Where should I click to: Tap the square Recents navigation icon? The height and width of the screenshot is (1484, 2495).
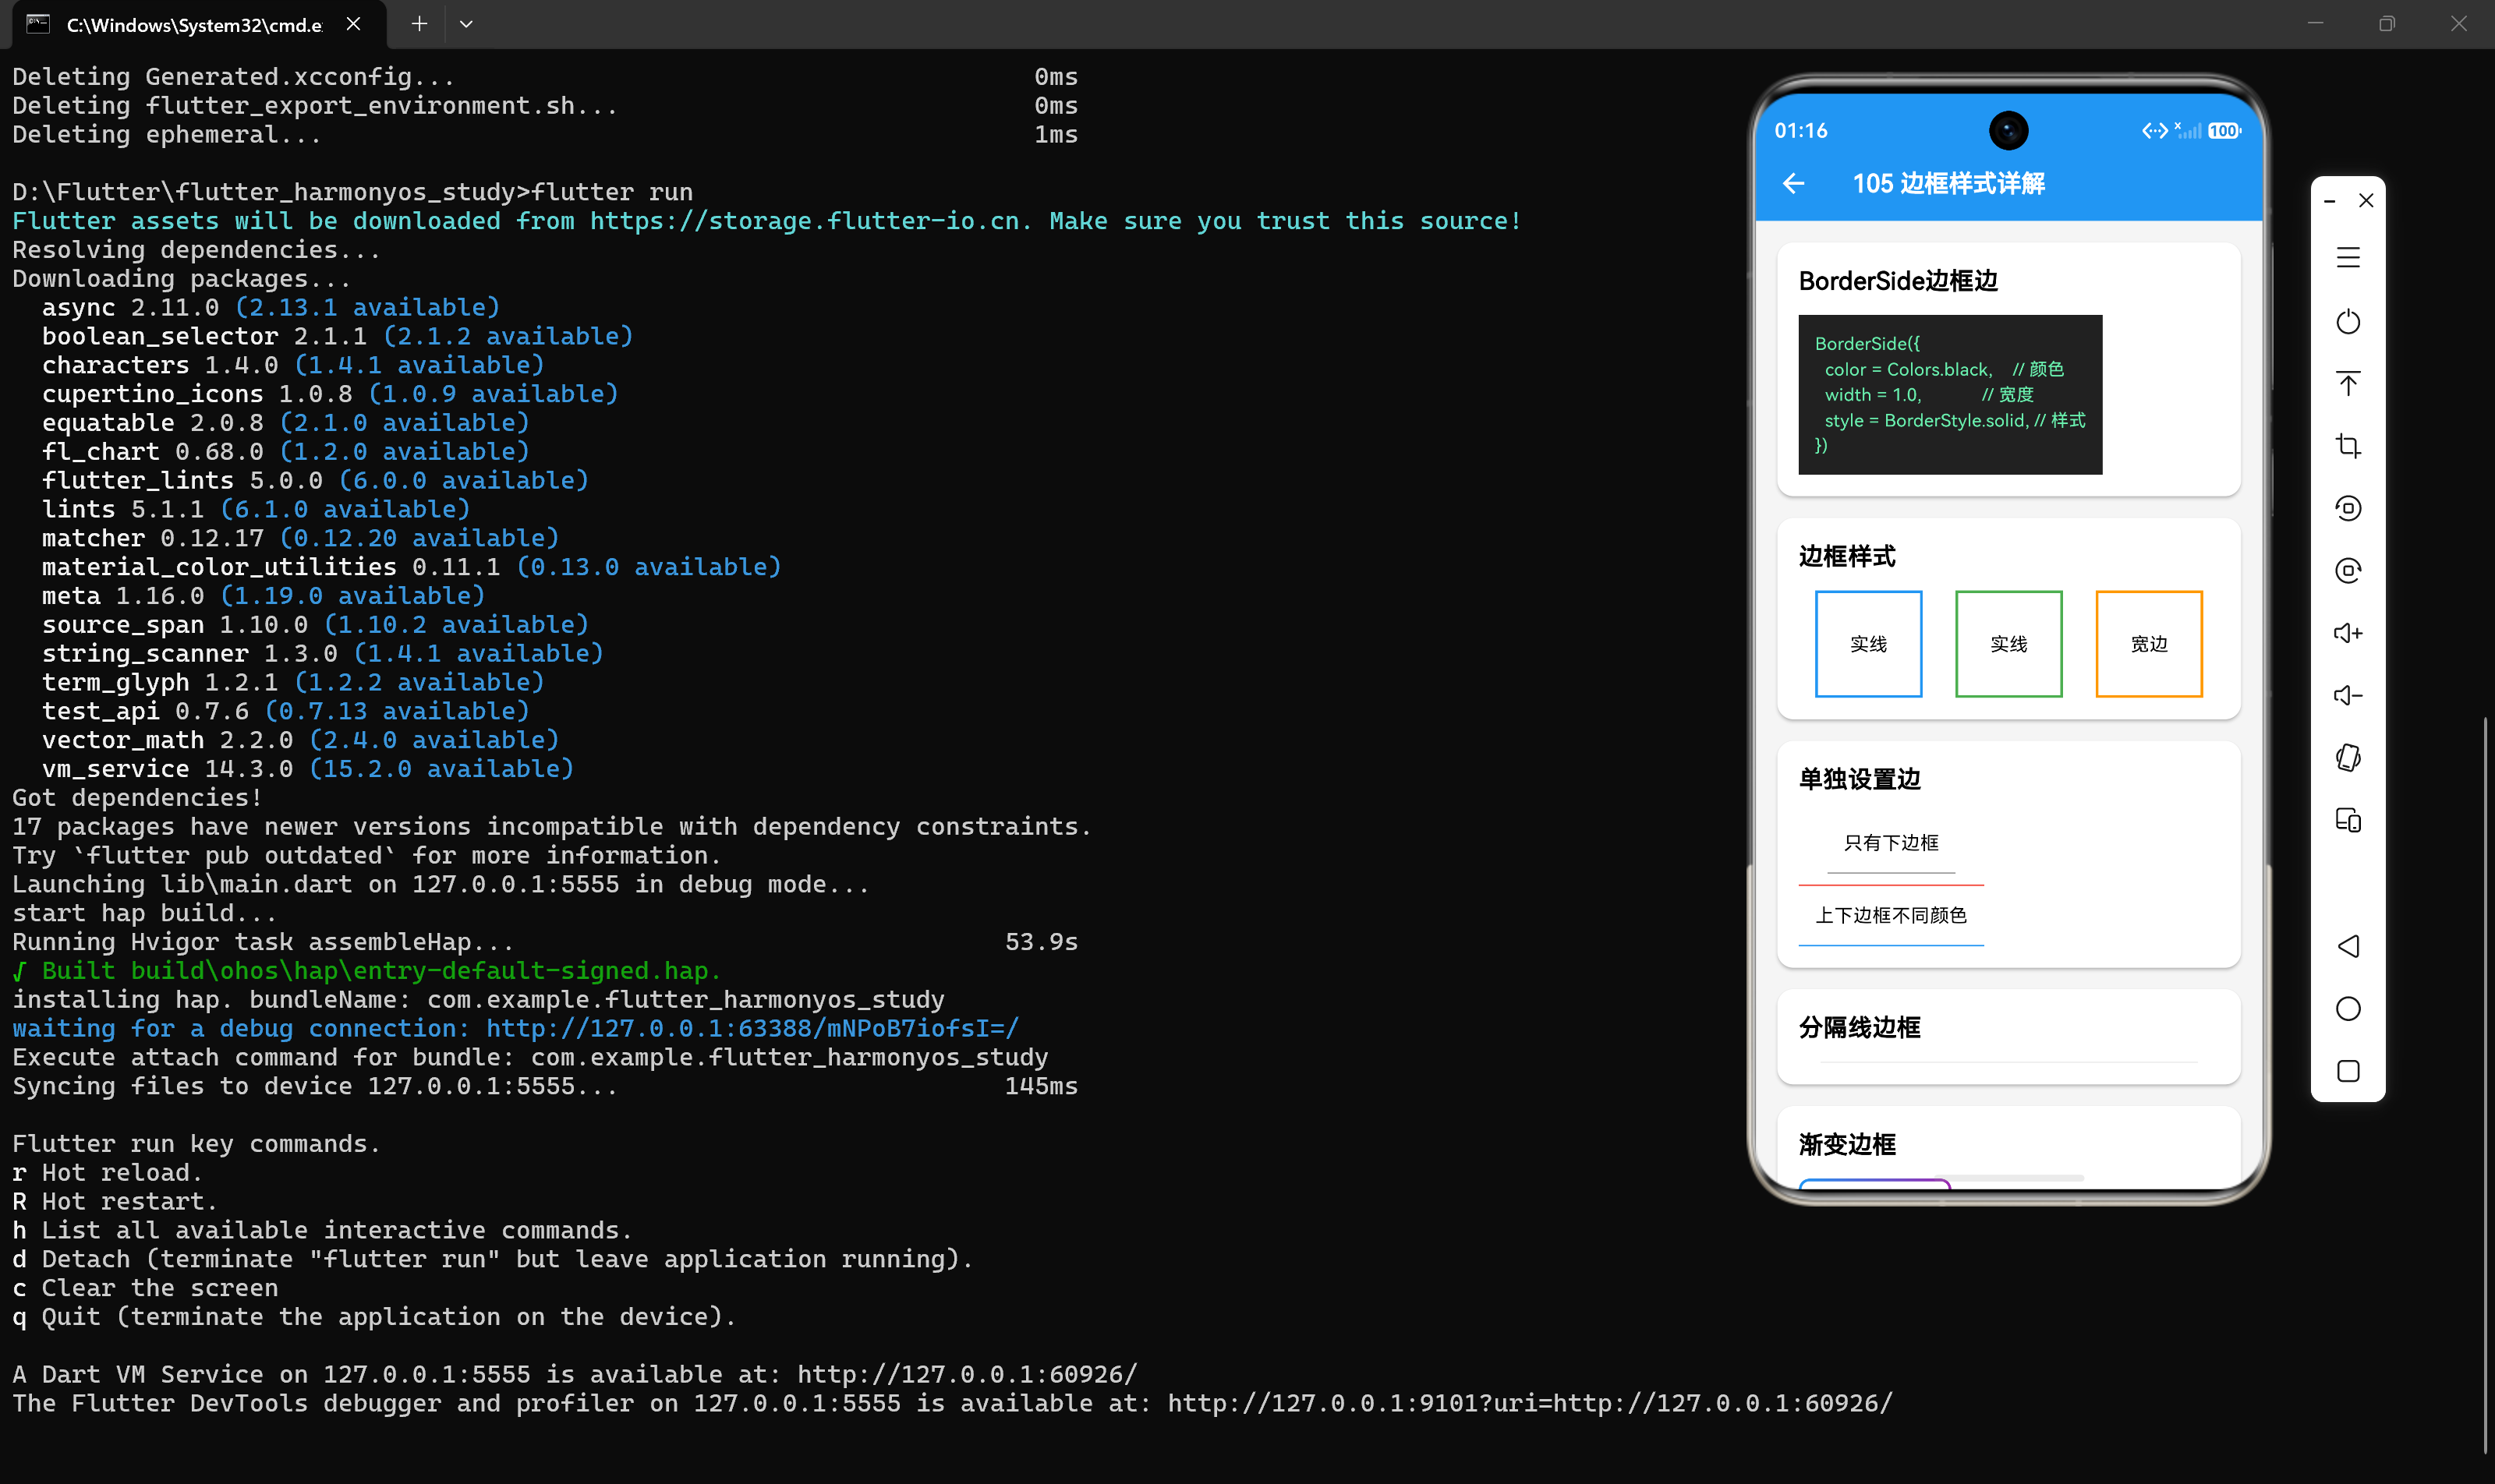coord(2348,1071)
